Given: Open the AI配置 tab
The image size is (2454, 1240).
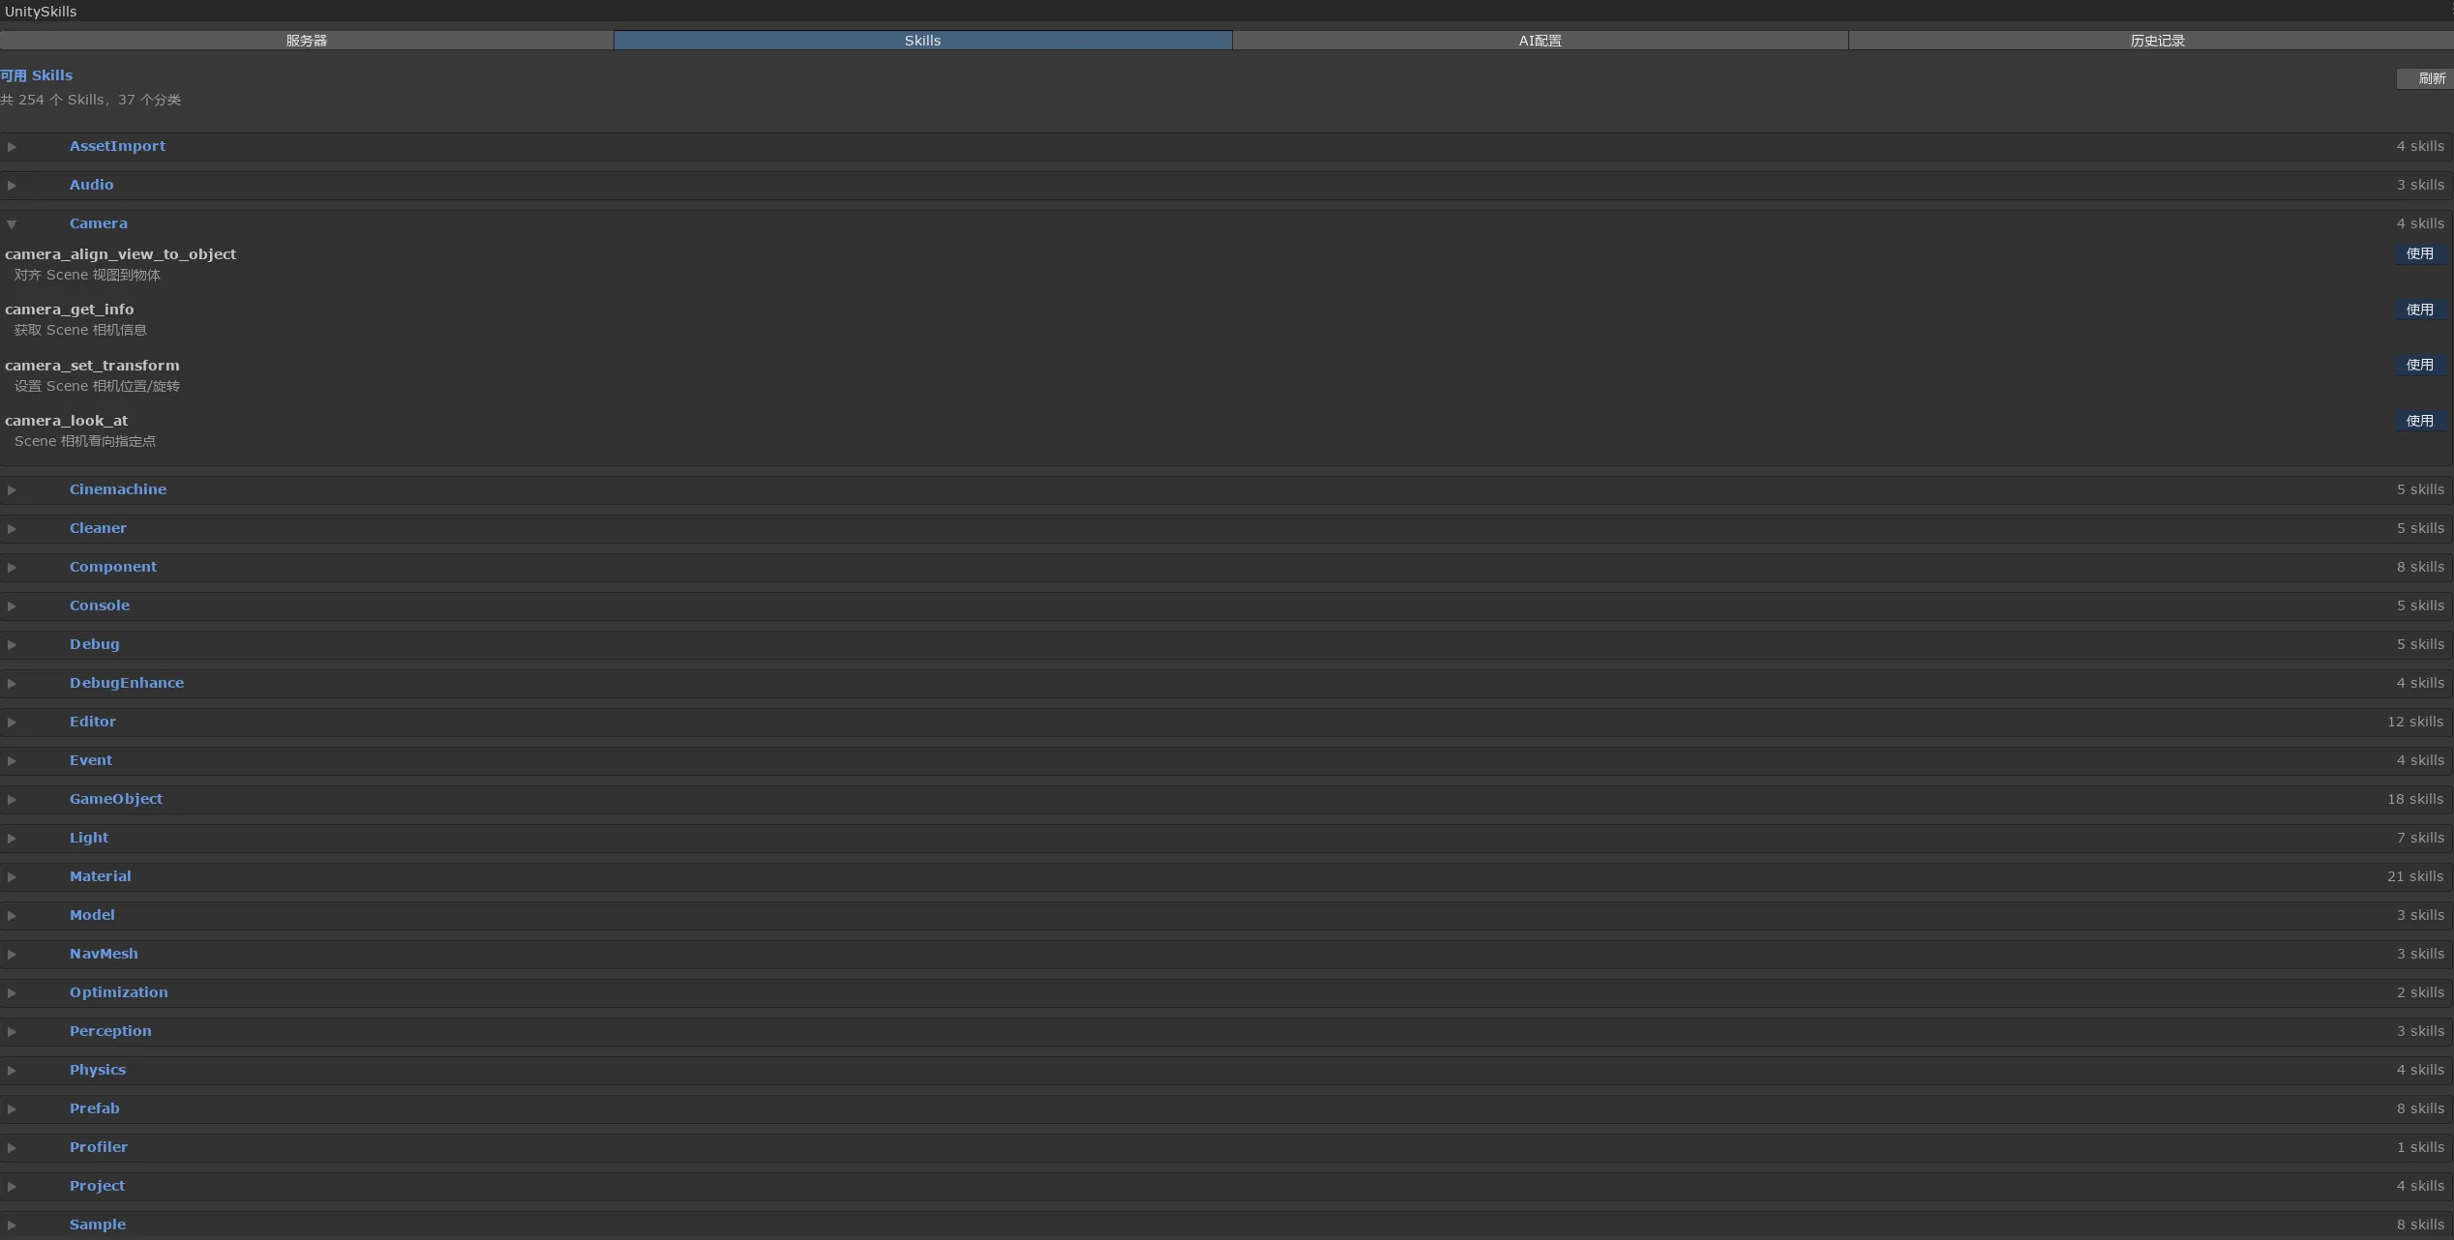Looking at the screenshot, I should point(1540,41).
